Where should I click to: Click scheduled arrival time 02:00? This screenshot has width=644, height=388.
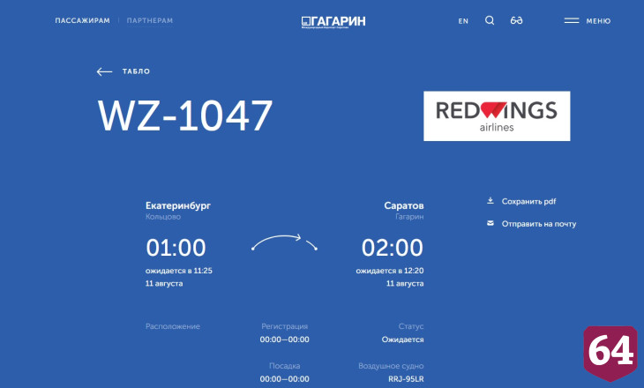point(393,248)
